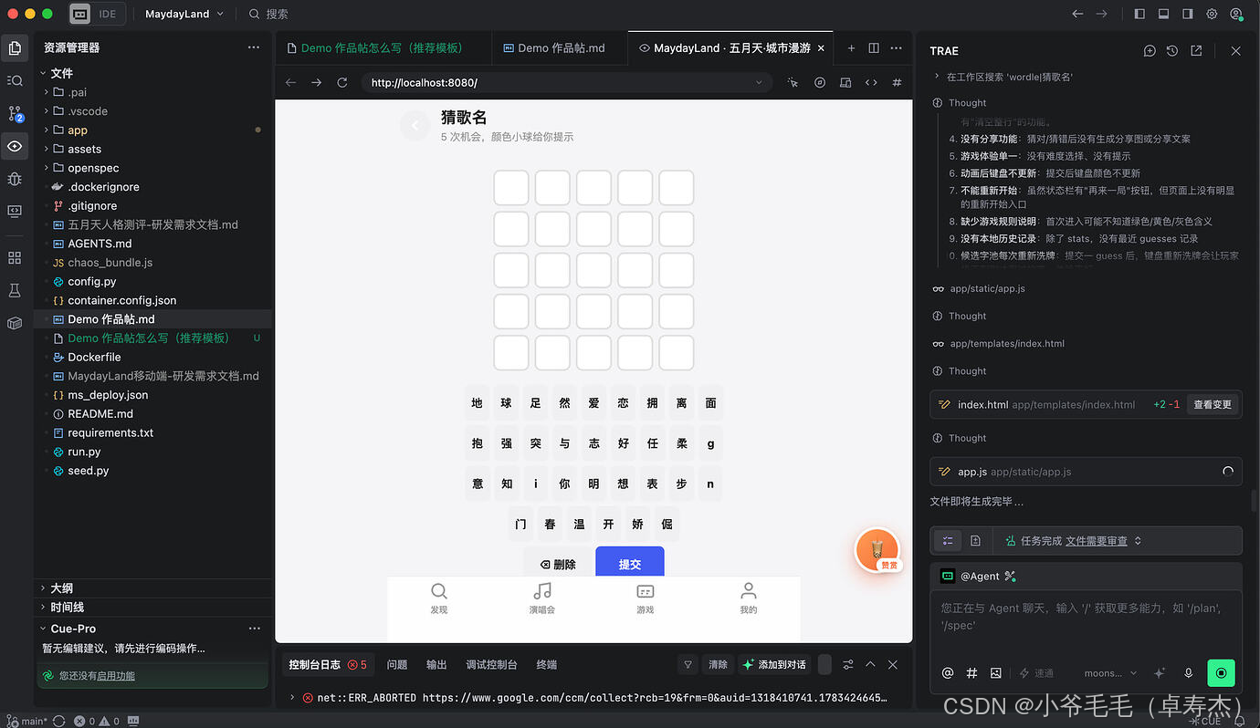Image resolution: width=1260 pixels, height=728 pixels.
Task: Click the # context icon in chat input
Action: pos(971,673)
